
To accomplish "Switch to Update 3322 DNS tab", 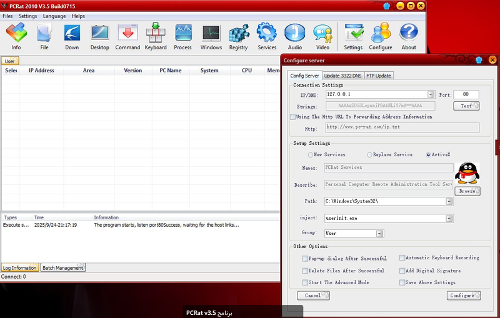I will [x=342, y=76].
